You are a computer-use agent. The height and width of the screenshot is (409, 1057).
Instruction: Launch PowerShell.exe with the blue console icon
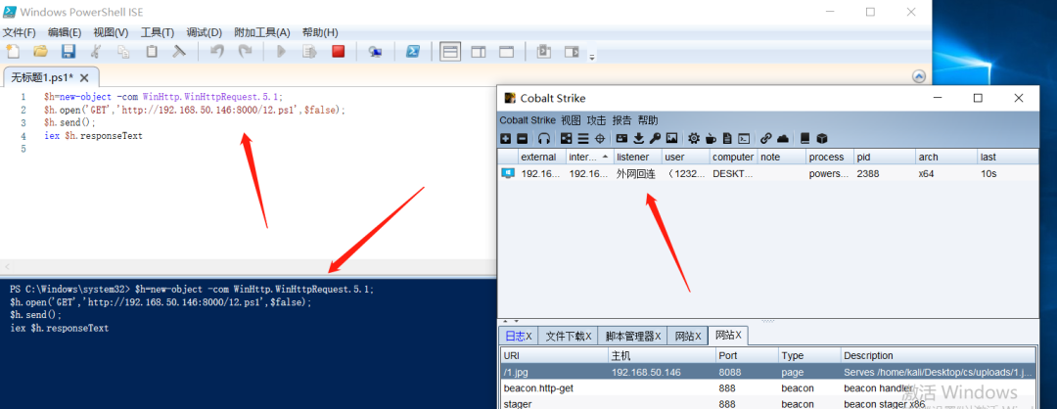(x=413, y=51)
